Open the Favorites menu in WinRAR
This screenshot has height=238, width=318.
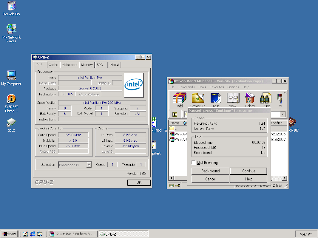217,87
